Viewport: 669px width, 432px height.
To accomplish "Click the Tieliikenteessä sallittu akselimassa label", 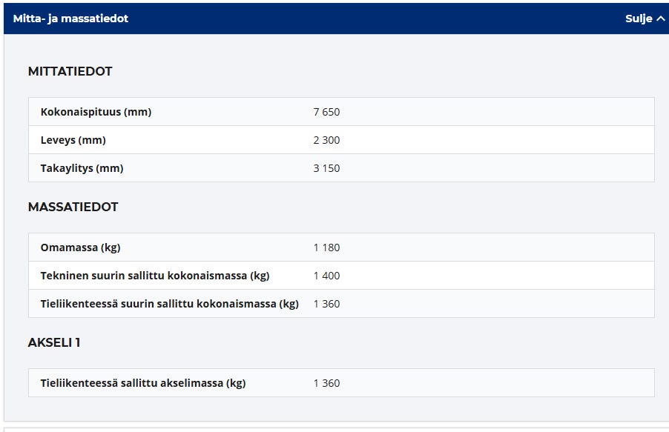I will point(143,383).
